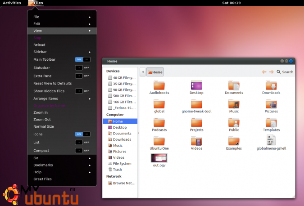
Task: Collapse the View submenu
Action: [x=62, y=31]
